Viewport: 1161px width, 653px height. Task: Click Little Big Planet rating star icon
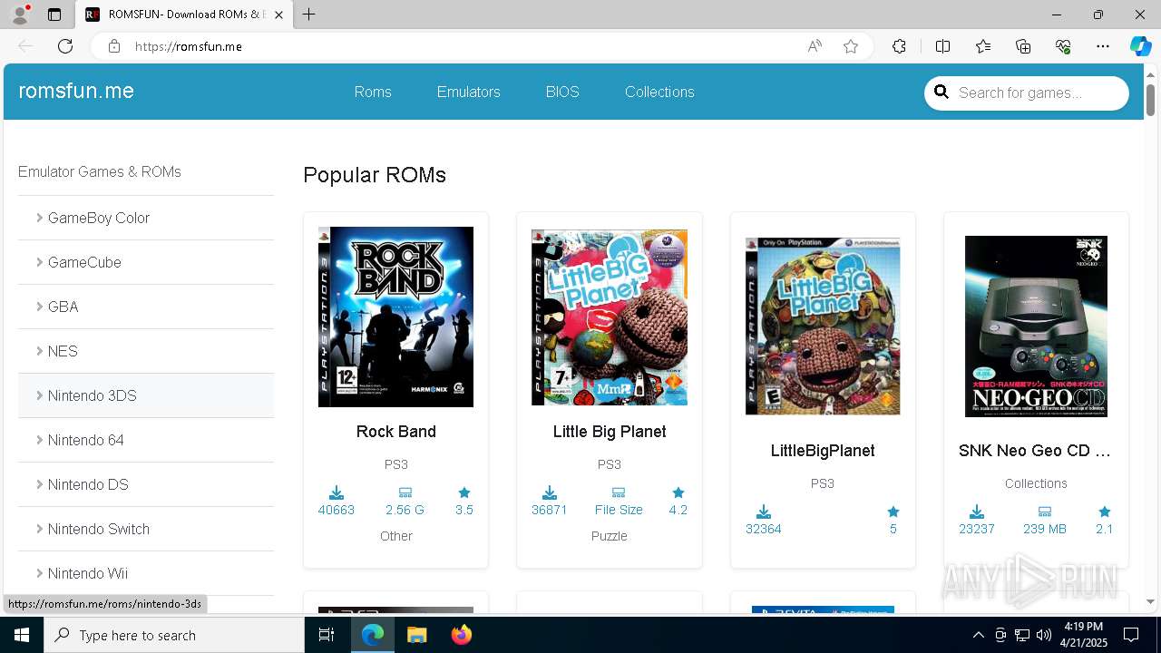678,492
